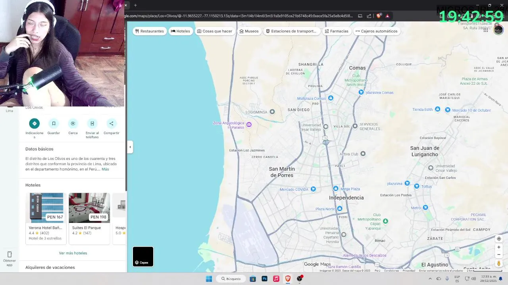Click Mega Plaza shopping pin
Screen dimensions: 508x285
[335, 189]
